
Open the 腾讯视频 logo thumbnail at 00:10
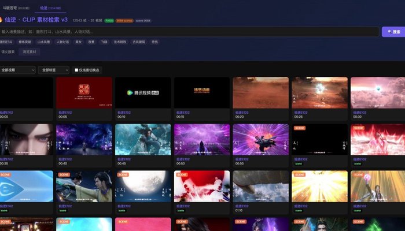(x=143, y=92)
